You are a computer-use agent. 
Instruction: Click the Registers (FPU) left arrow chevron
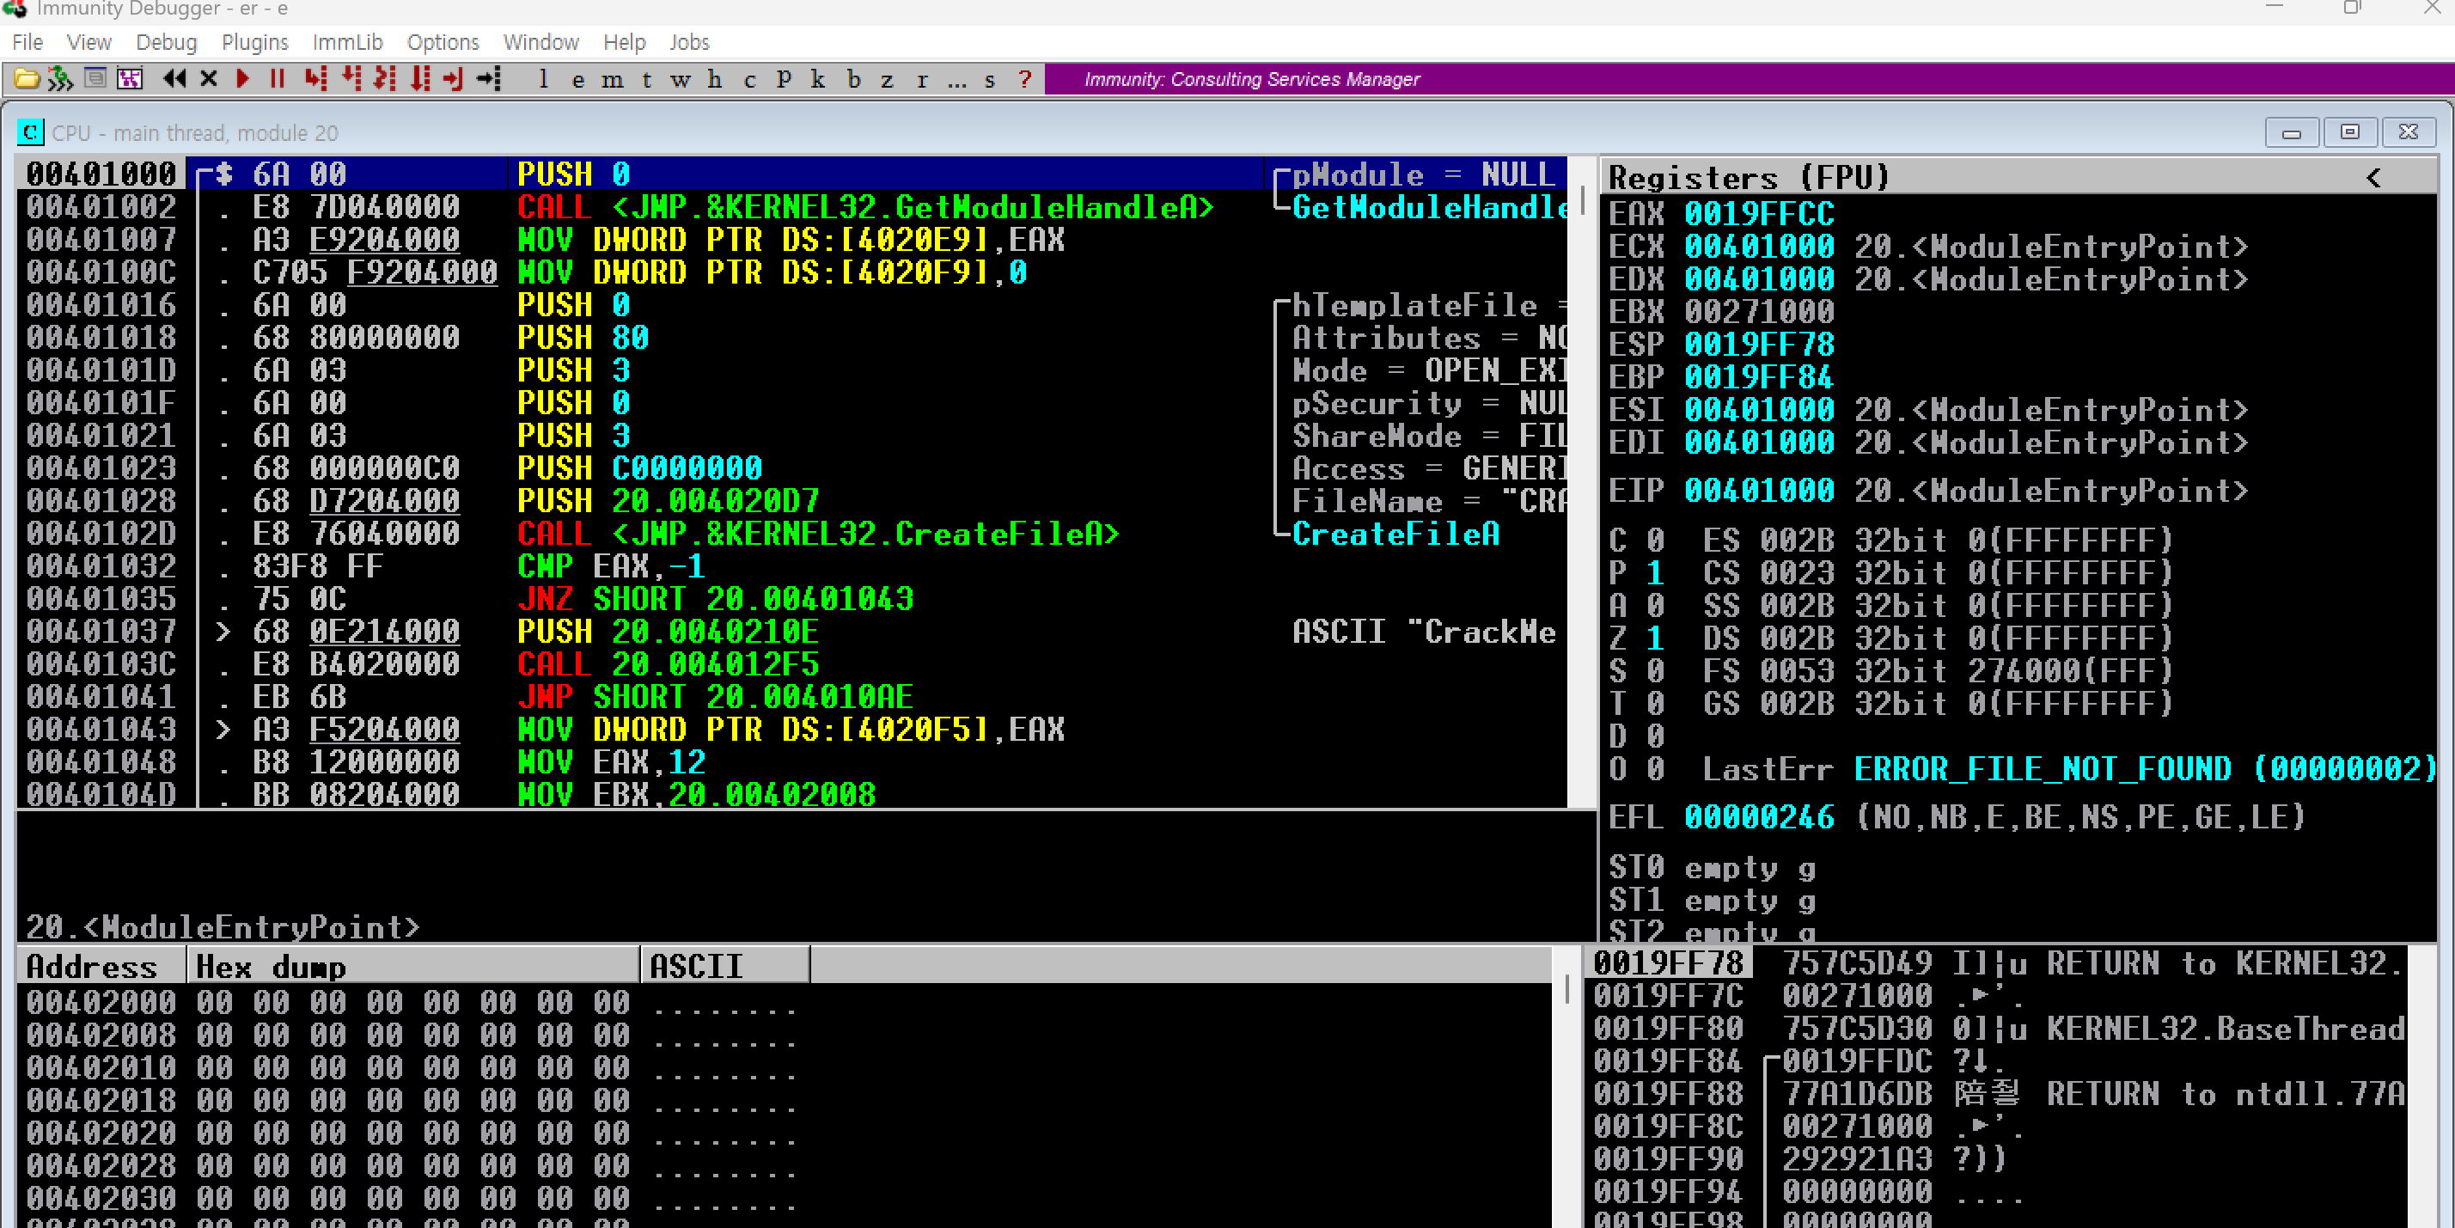[x=2373, y=177]
